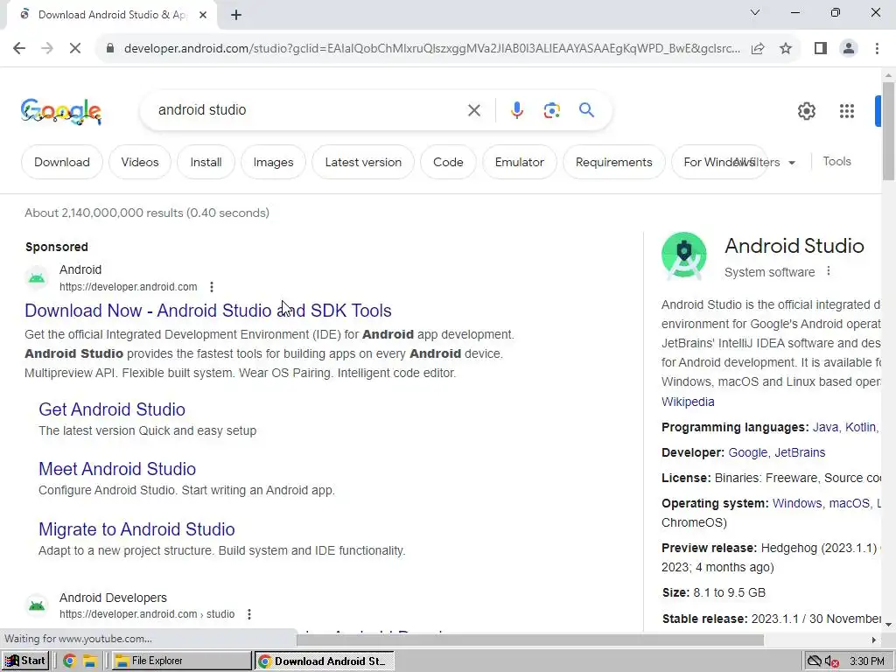The image size is (896, 672).
Task: Close the Download Android Studio tab
Action: click(x=203, y=15)
